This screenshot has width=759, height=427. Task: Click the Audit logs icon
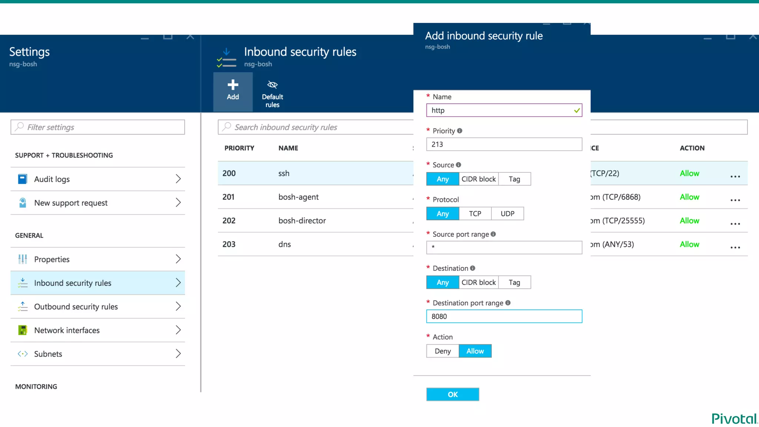[23, 179]
